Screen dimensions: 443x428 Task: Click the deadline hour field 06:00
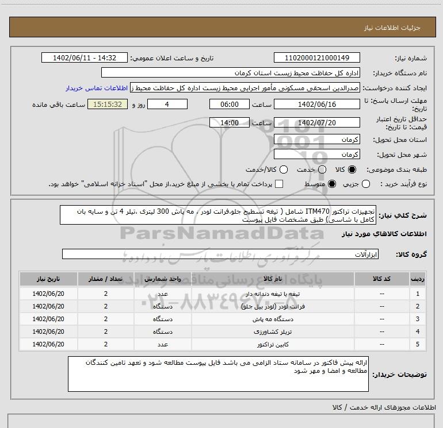coord(230,104)
